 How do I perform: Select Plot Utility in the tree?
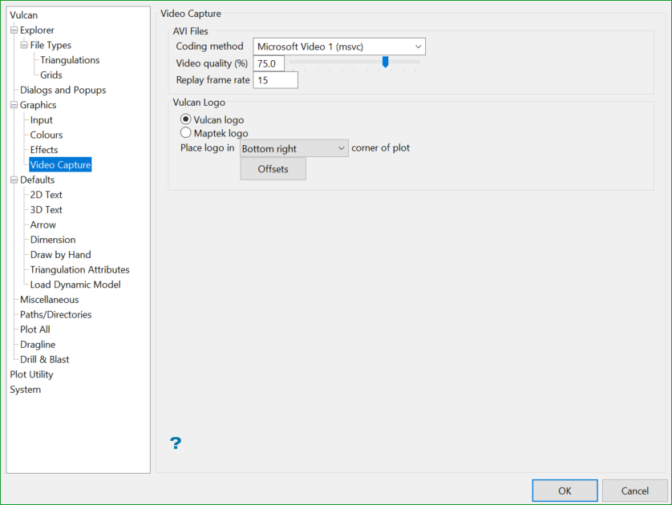(x=31, y=375)
